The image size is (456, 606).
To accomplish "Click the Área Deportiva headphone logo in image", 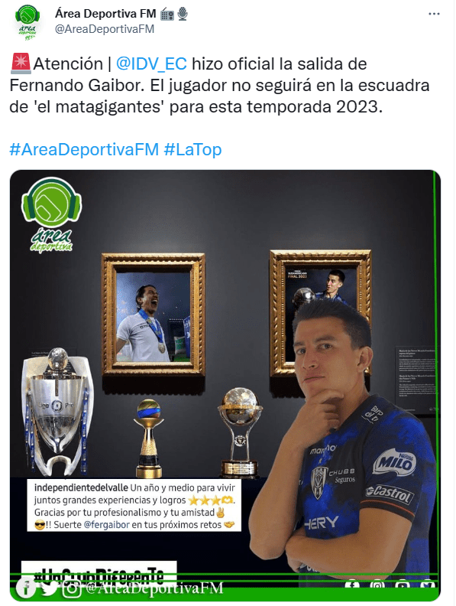I will [x=52, y=215].
